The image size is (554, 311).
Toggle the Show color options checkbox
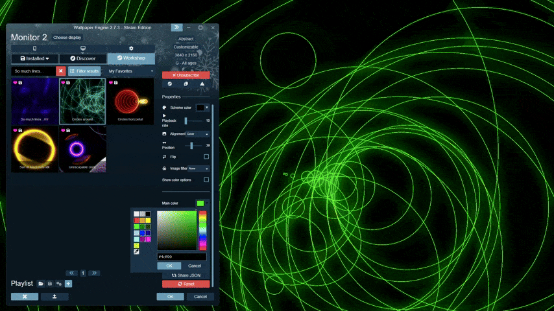pyautogui.click(x=206, y=179)
